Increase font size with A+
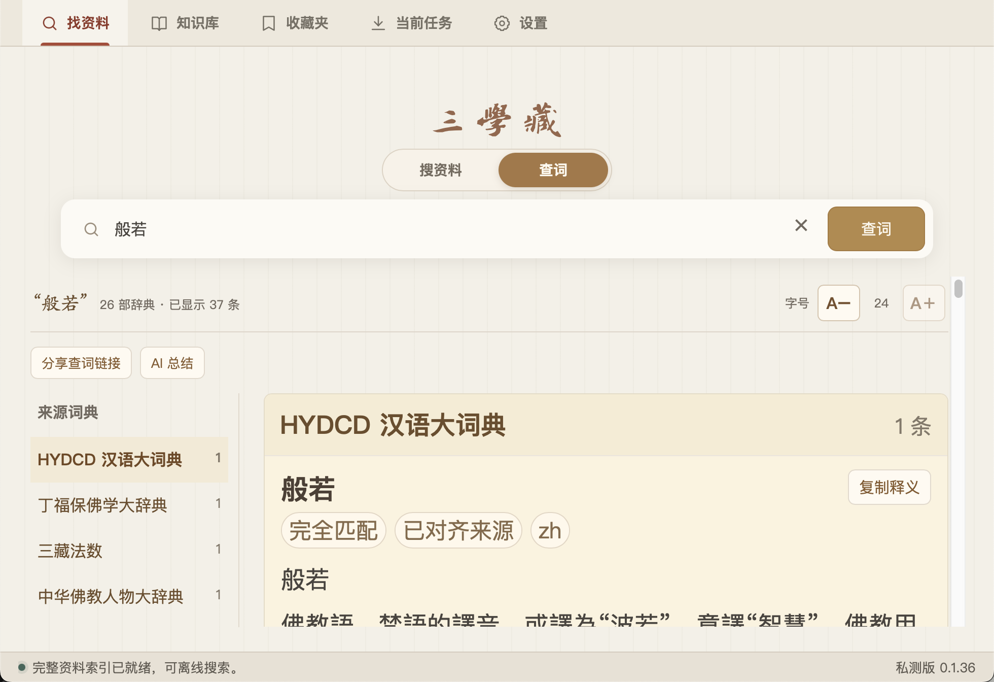This screenshot has height=682, width=994. [924, 303]
